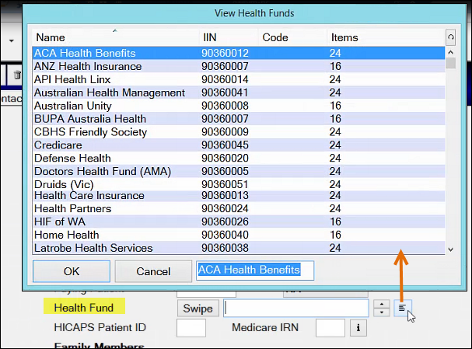The width and height of the screenshot is (472, 349).
Task: Click the Swipe button
Action: point(198,309)
